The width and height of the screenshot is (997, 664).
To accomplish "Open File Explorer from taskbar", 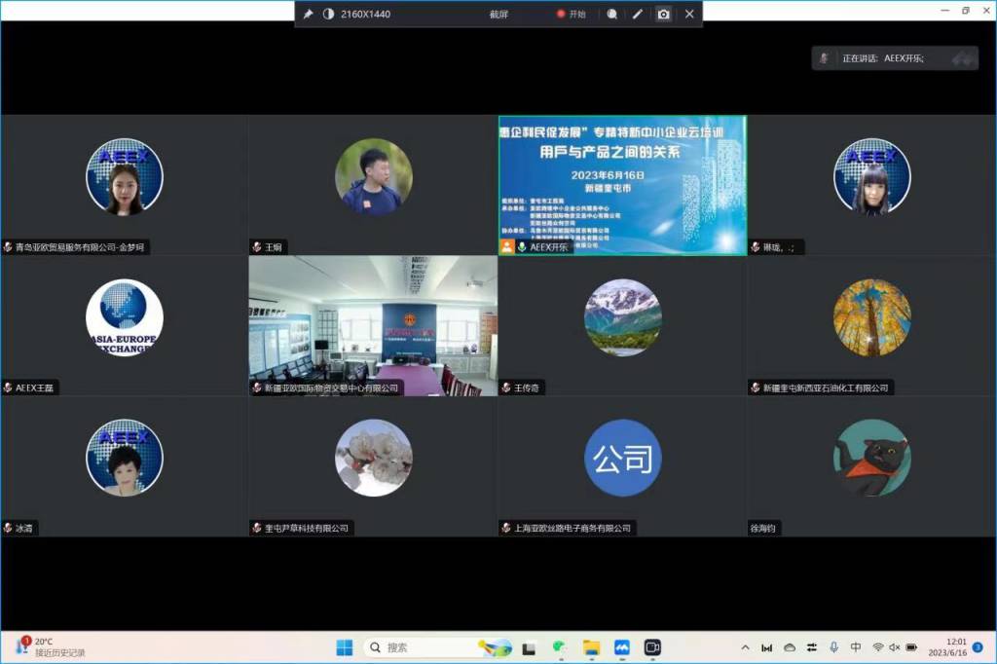I will click(x=590, y=647).
